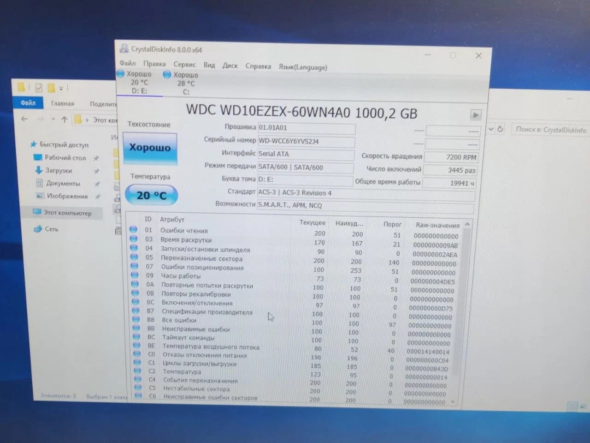Click status icon for Нестабильные сектора row
Viewport: 590px width, 443px height.
138,387
